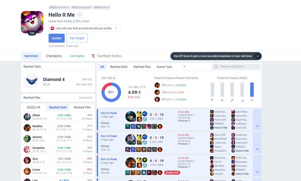The width and height of the screenshot is (301, 181).
Task: Click the favorite star next to Hello It Me
Action: [x=80, y=15]
